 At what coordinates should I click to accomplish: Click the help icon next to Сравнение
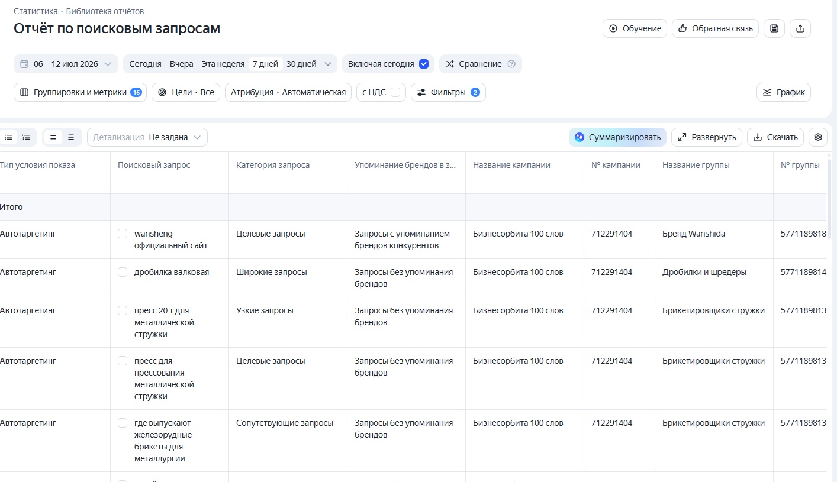pyautogui.click(x=511, y=64)
